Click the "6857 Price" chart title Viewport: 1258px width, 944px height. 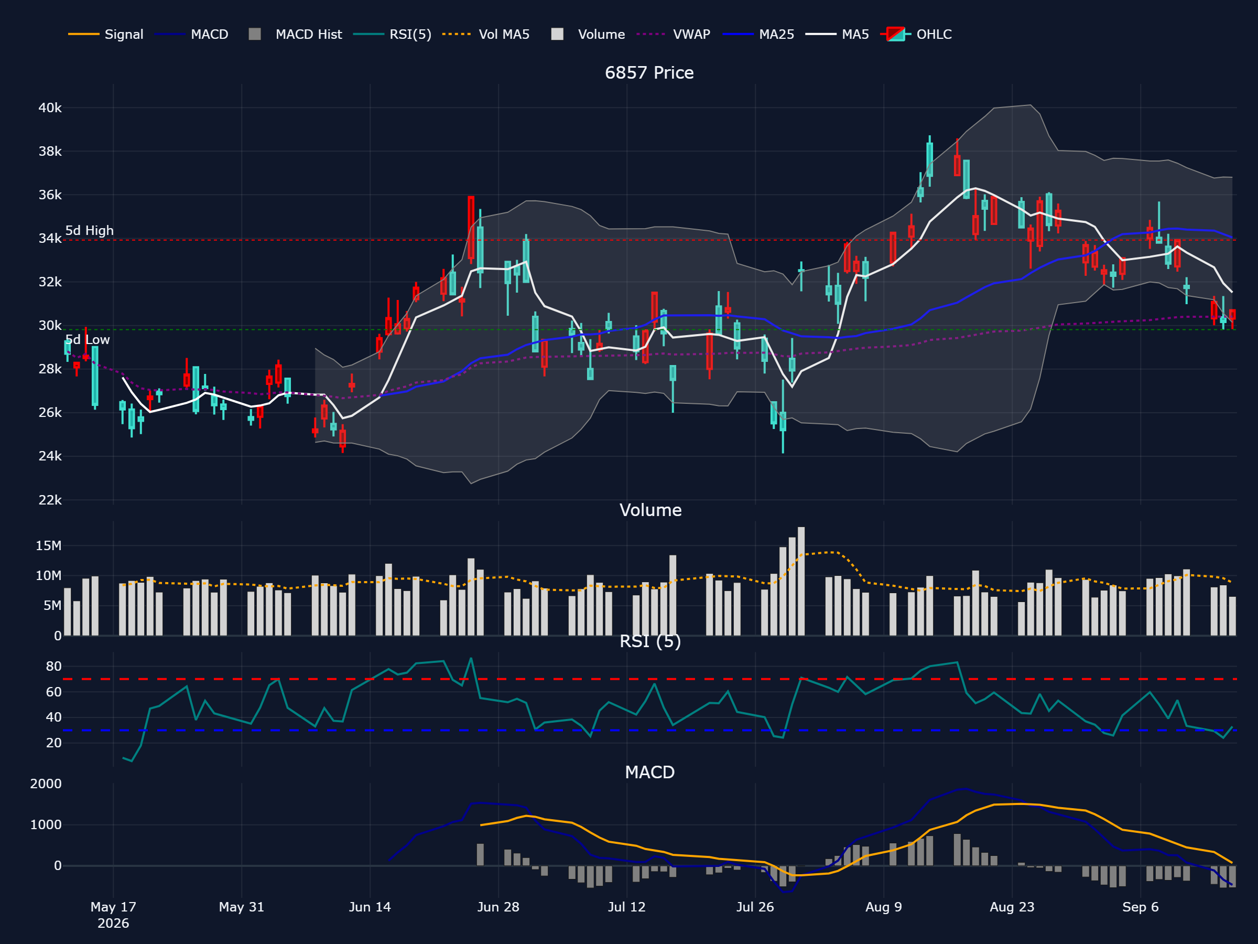[649, 73]
